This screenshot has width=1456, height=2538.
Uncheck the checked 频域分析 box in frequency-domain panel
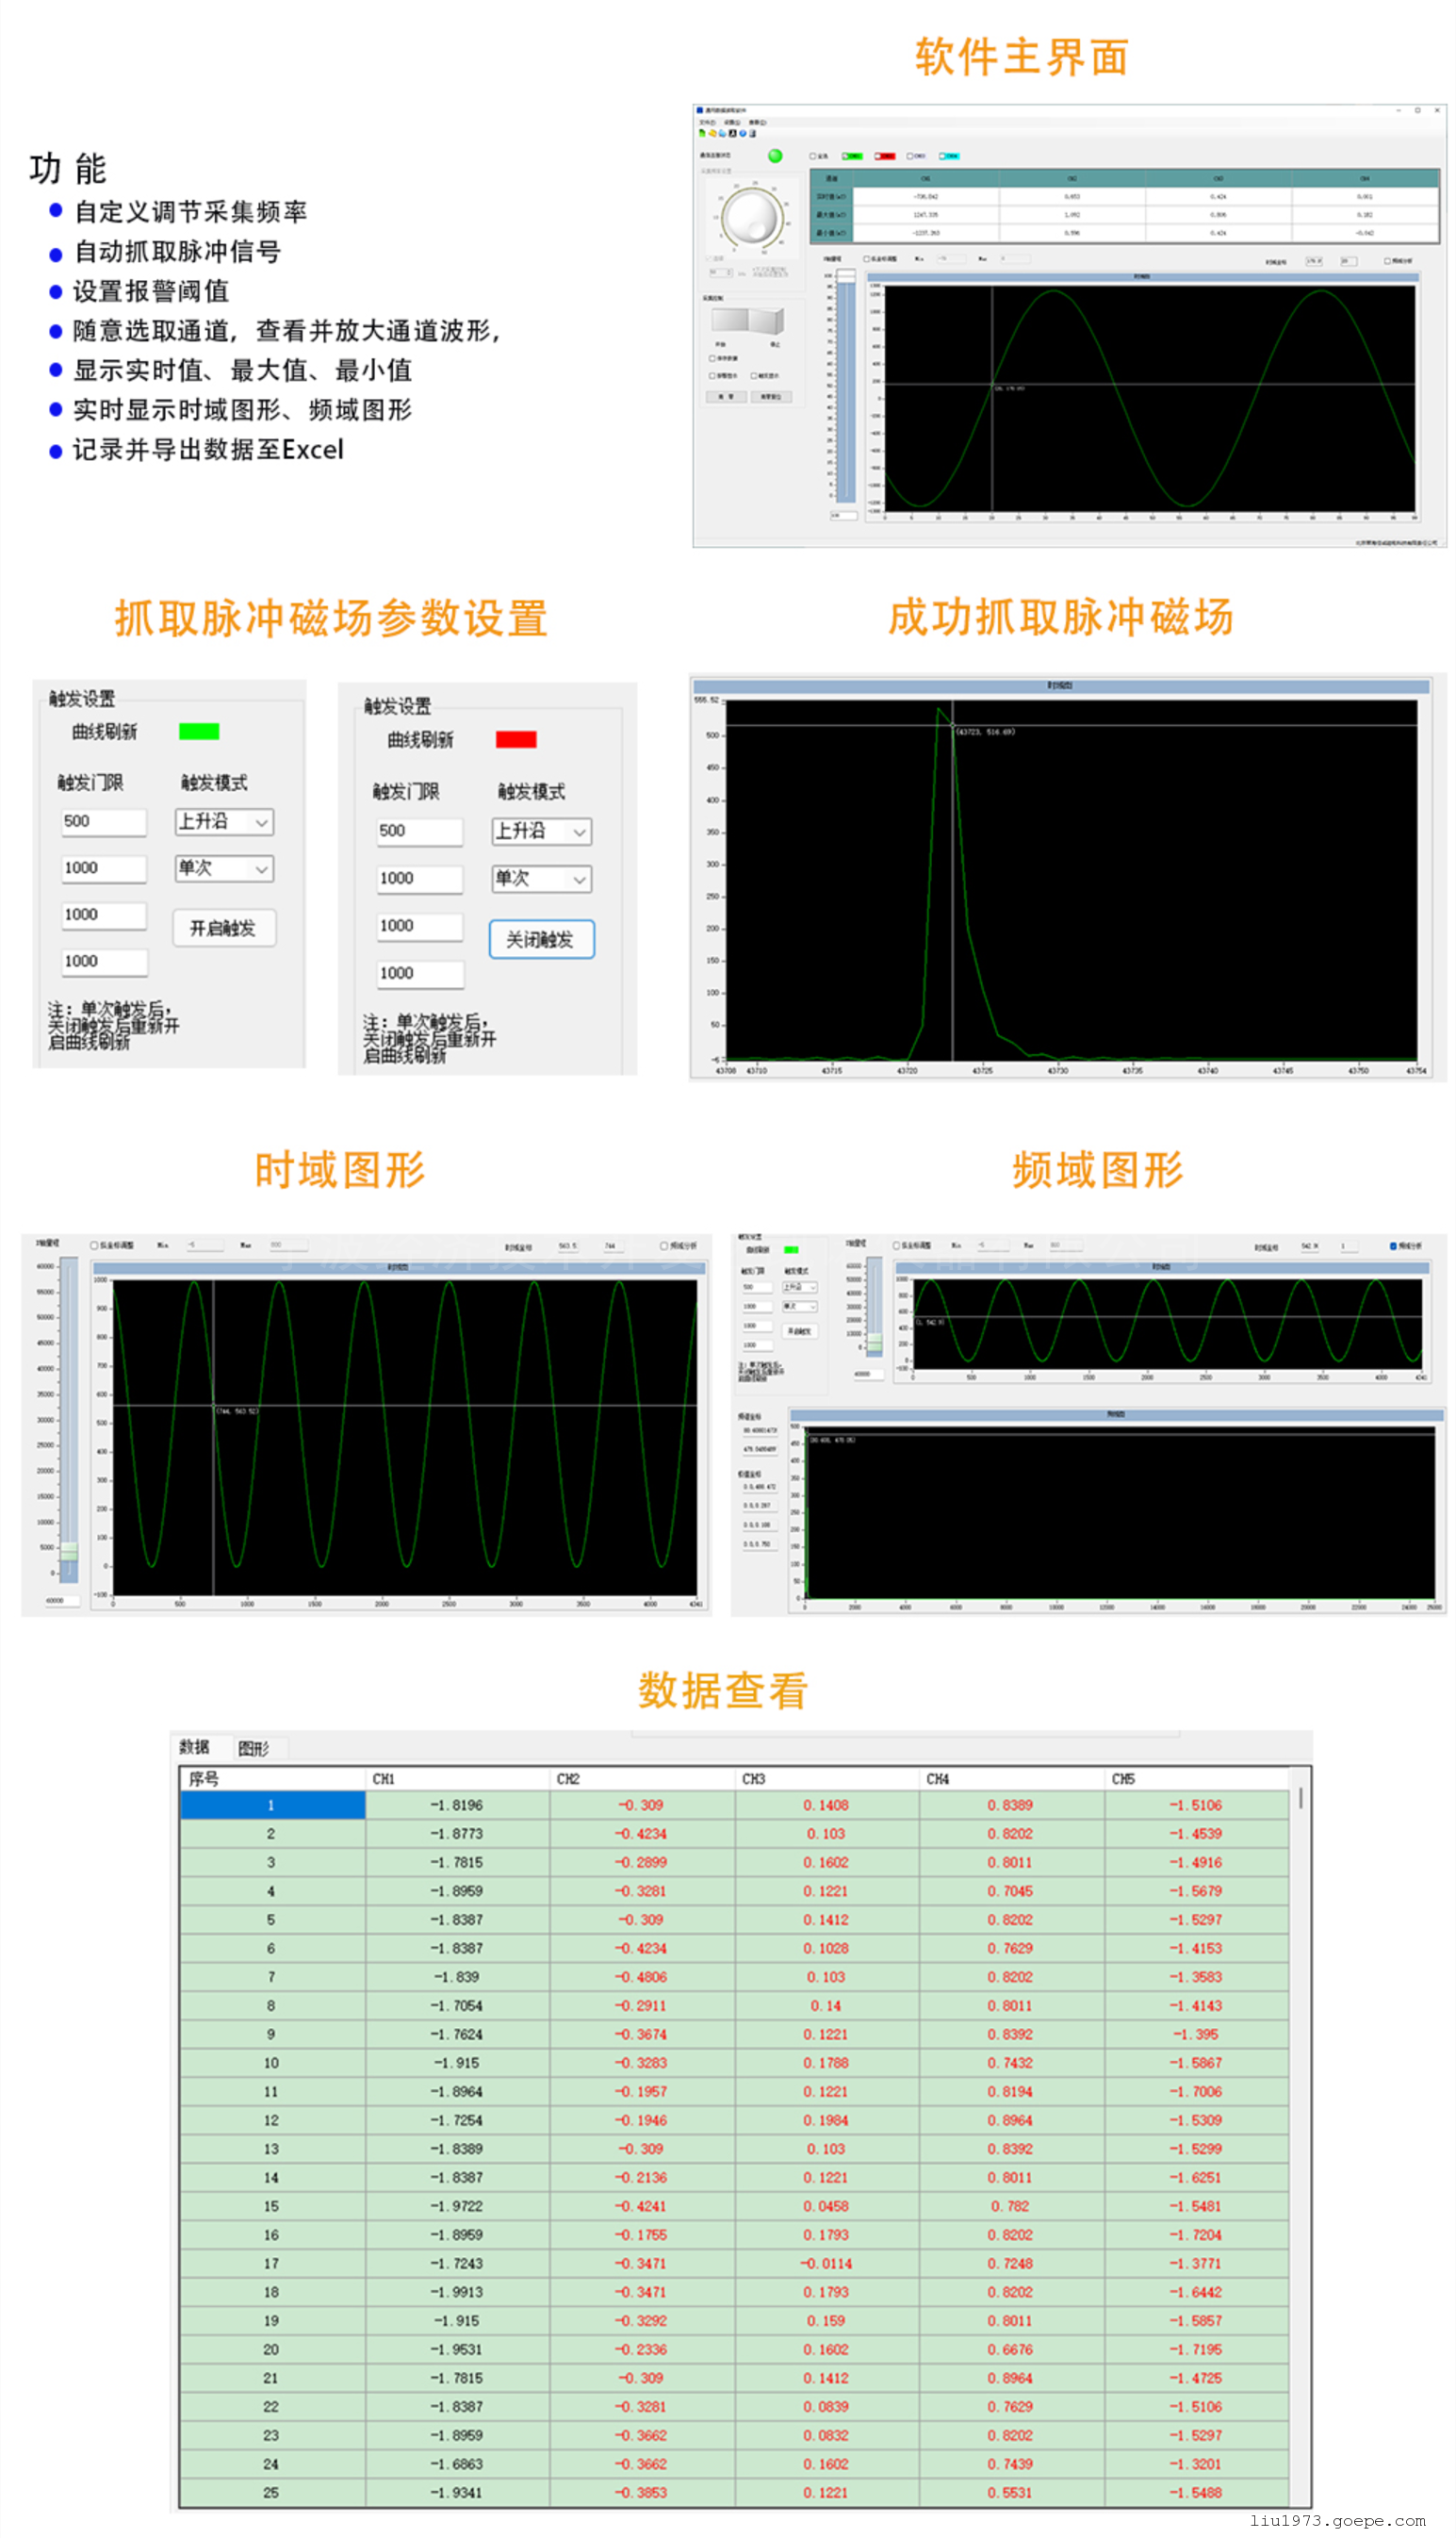click(x=1393, y=1245)
